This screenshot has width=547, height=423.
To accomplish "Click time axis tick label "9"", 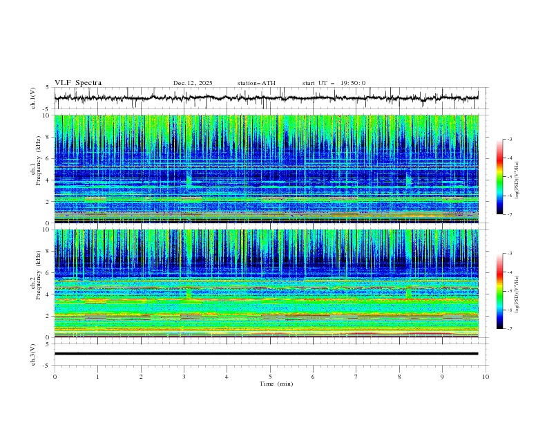I will point(442,377).
